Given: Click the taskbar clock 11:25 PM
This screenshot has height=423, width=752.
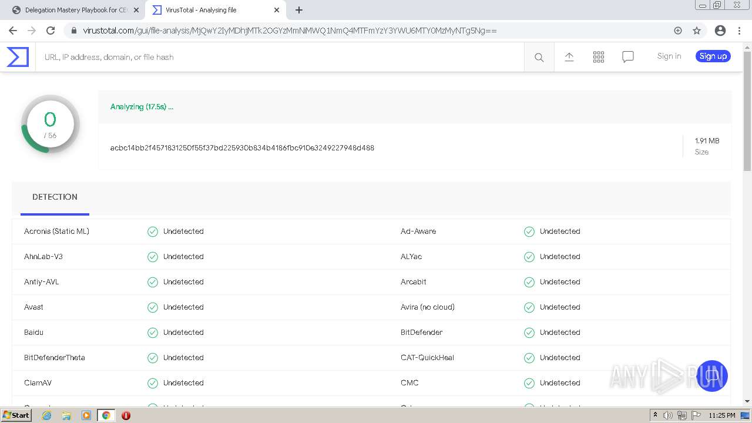Looking at the screenshot, I should [722, 415].
